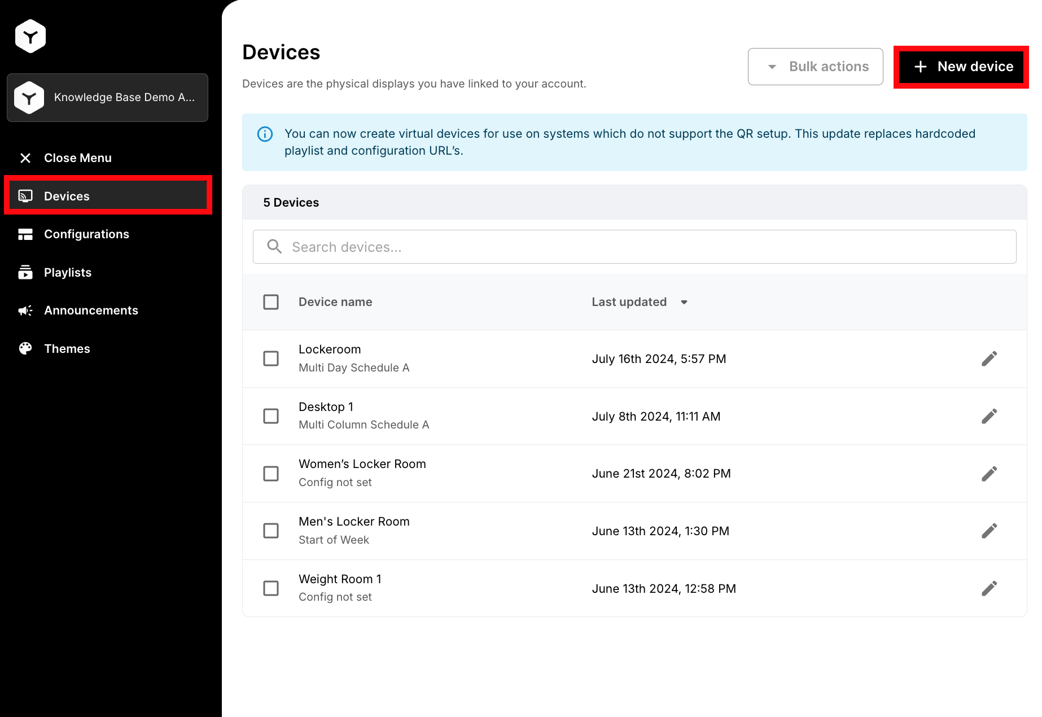The width and height of the screenshot is (1042, 717).
Task: Select the Weight Room 1 name
Action: click(340, 579)
